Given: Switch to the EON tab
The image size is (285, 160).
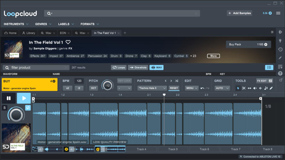Looking at the screenshot, I should (x=63, y=33).
